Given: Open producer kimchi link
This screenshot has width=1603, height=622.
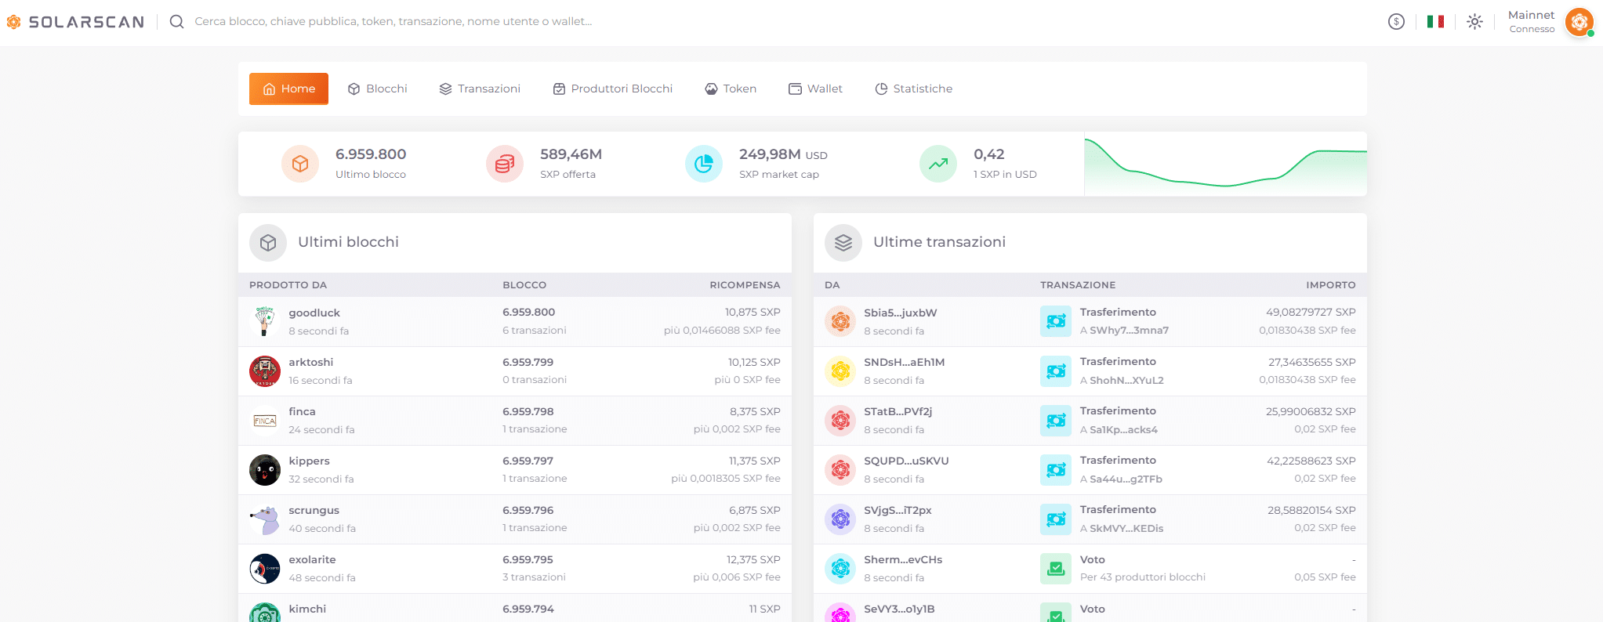Looking at the screenshot, I should (307, 609).
